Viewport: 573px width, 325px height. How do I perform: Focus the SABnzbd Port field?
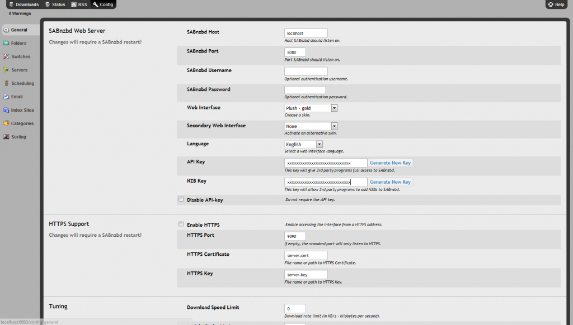[x=295, y=52]
